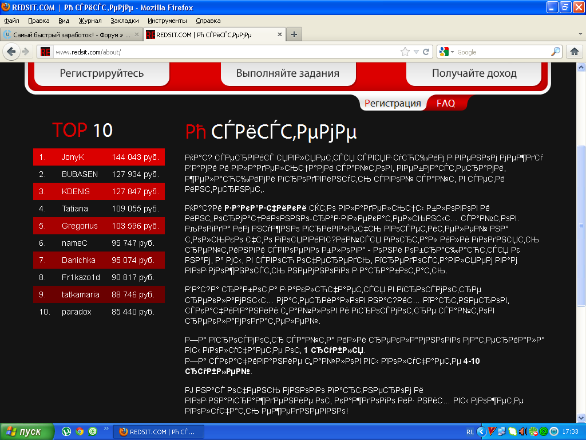Select user Gregorius in TOP 10
Screen dimensions: 586x440
80,226
